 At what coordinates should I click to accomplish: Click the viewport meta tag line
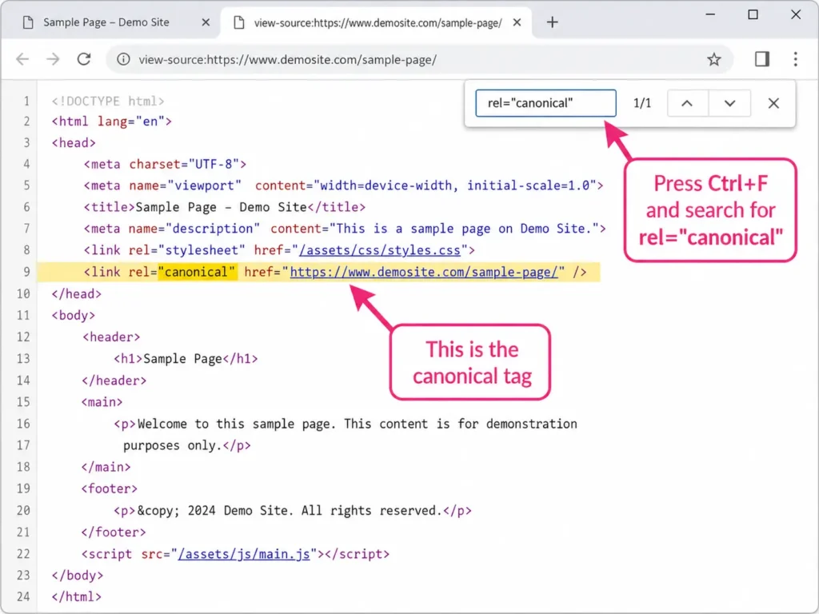[x=344, y=185]
